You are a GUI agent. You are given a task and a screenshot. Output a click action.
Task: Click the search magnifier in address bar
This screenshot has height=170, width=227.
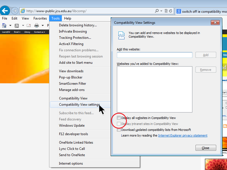click(x=157, y=11)
